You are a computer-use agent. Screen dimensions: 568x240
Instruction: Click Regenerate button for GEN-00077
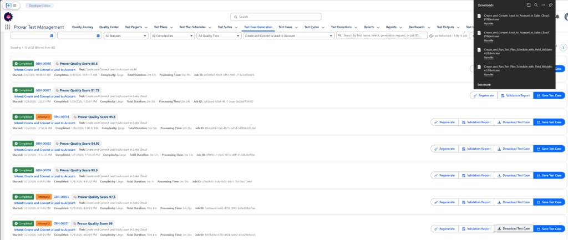tap(483, 95)
